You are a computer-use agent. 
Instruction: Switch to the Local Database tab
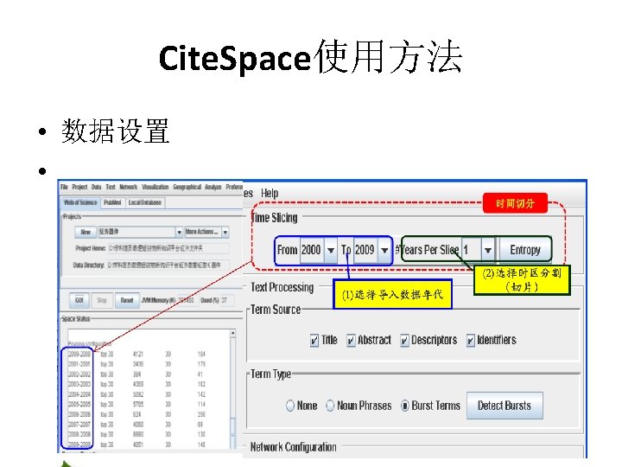pyautogui.click(x=145, y=202)
